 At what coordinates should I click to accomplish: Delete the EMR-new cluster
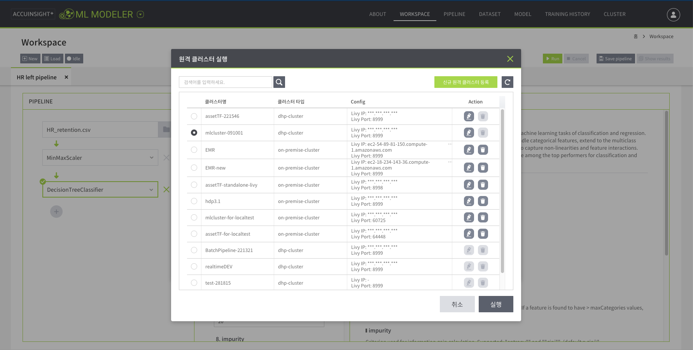pyautogui.click(x=483, y=168)
